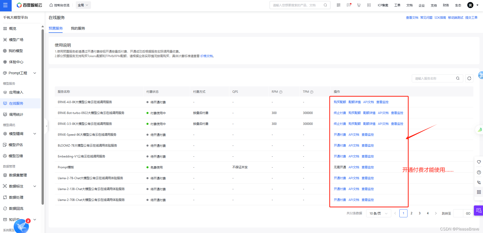Image resolution: width=483 pixels, height=233 pixels.
Task: Open 控制台总览 link
Action: point(60,5)
